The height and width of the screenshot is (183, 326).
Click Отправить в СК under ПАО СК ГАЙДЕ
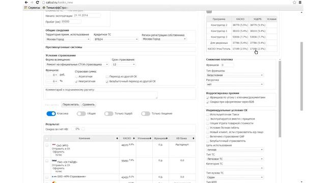click(61, 165)
